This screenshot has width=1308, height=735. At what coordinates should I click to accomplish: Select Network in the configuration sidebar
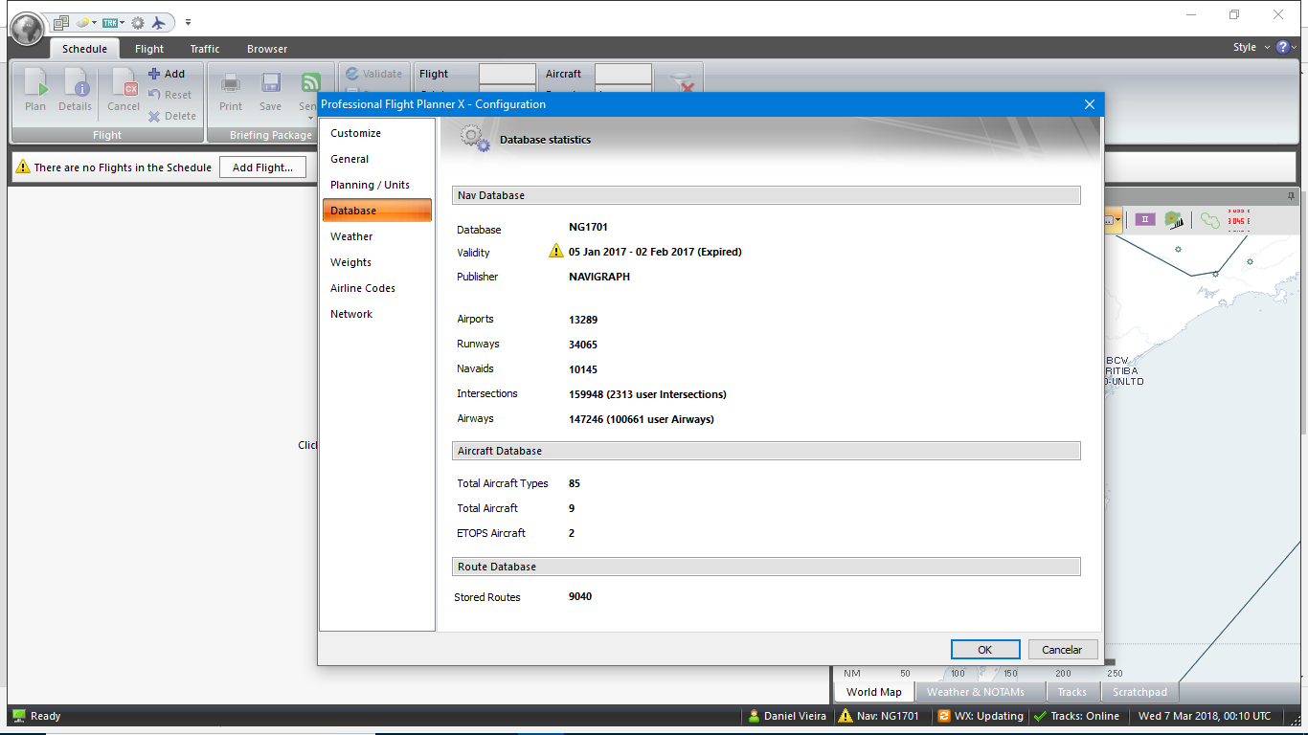(x=377, y=314)
